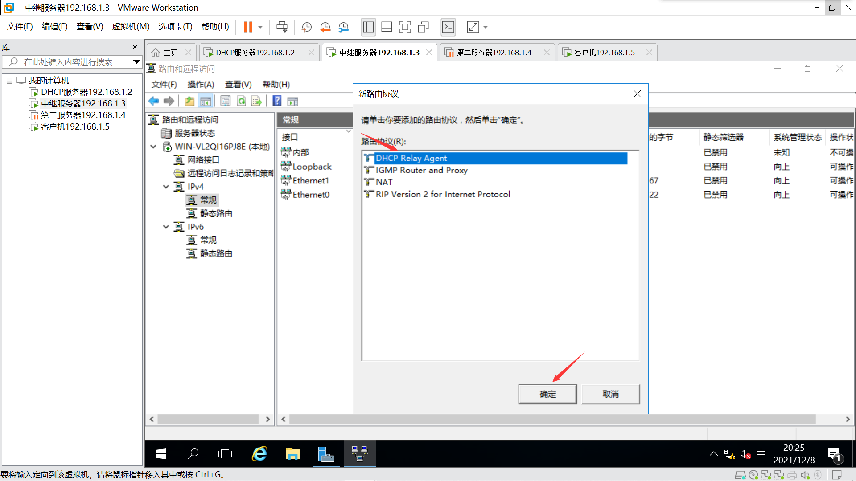
Task: Collapse the IPv6 tree node
Action: pos(166,227)
